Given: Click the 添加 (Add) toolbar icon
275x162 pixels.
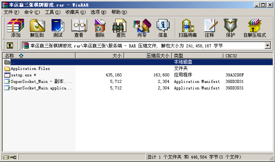Looking at the screenshot, I should coord(16,28).
